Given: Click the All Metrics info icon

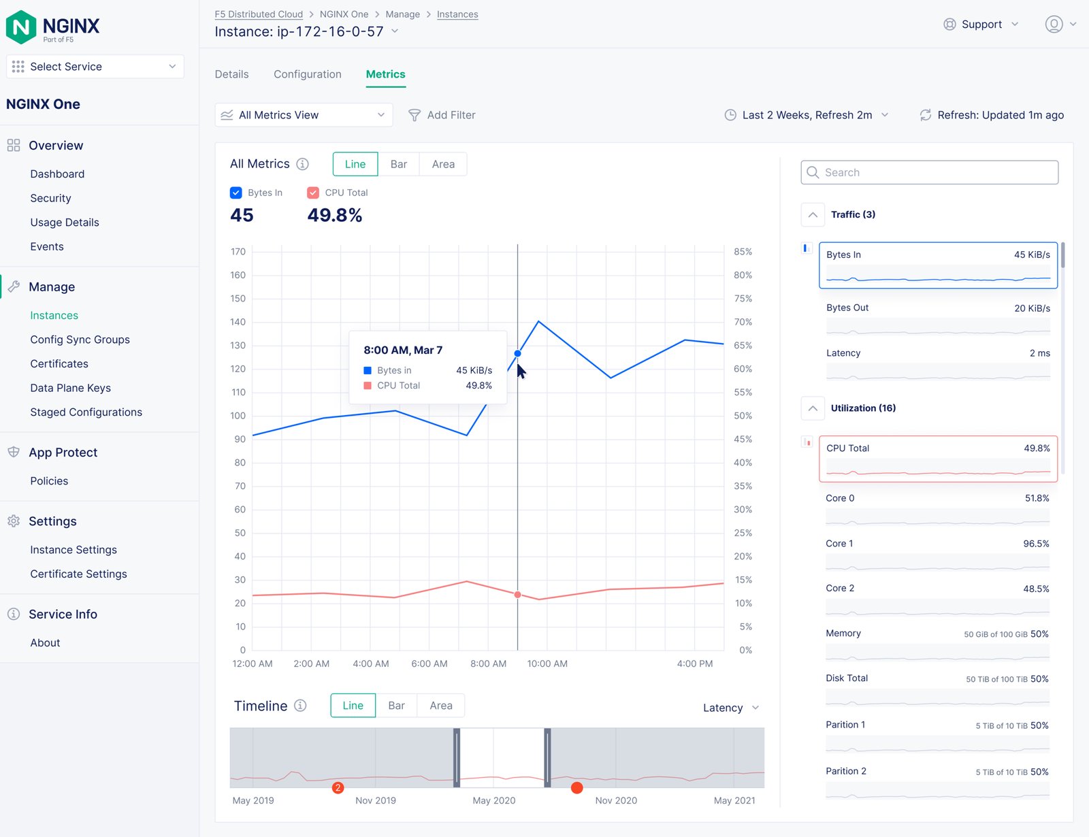Looking at the screenshot, I should [303, 164].
